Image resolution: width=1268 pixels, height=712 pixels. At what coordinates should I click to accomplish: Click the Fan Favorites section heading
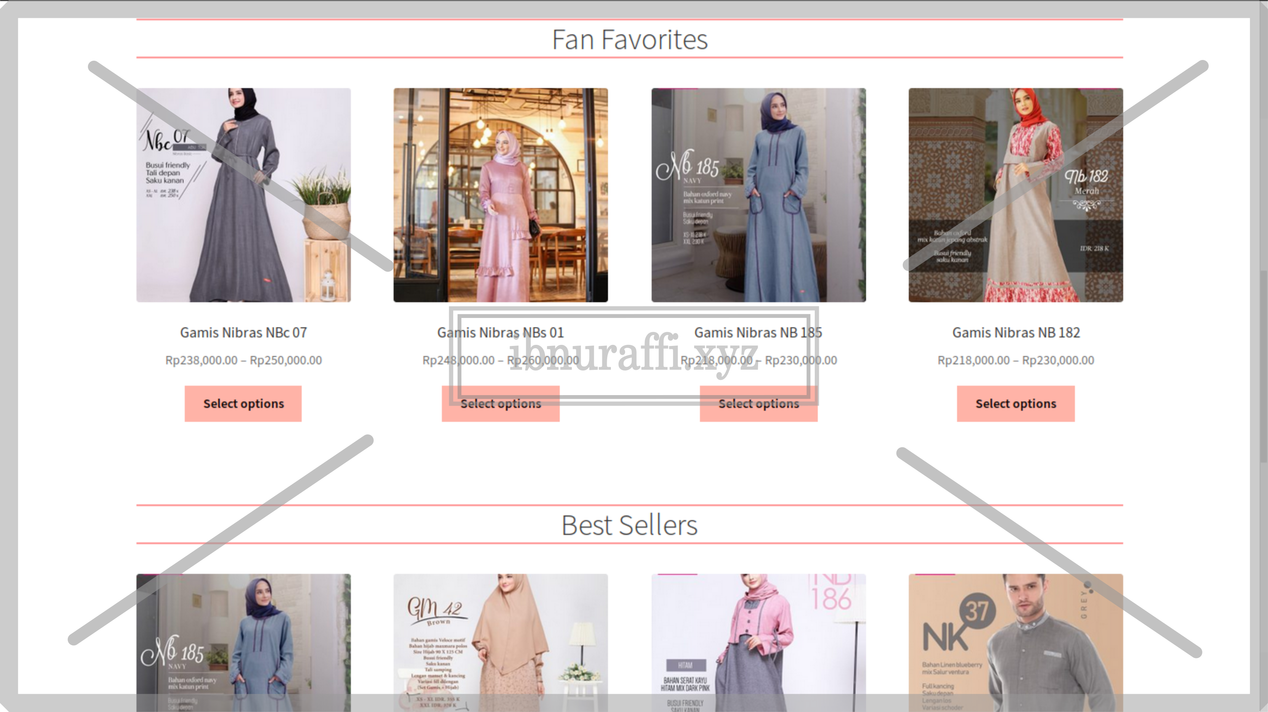click(630, 39)
